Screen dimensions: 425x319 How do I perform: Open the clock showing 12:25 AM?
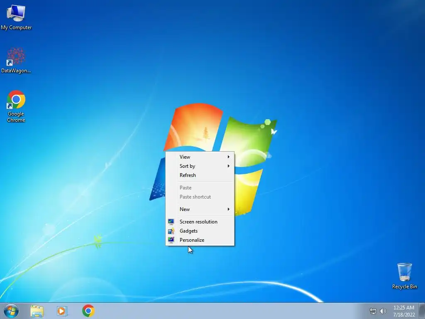pyautogui.click(x=404, y=311)
